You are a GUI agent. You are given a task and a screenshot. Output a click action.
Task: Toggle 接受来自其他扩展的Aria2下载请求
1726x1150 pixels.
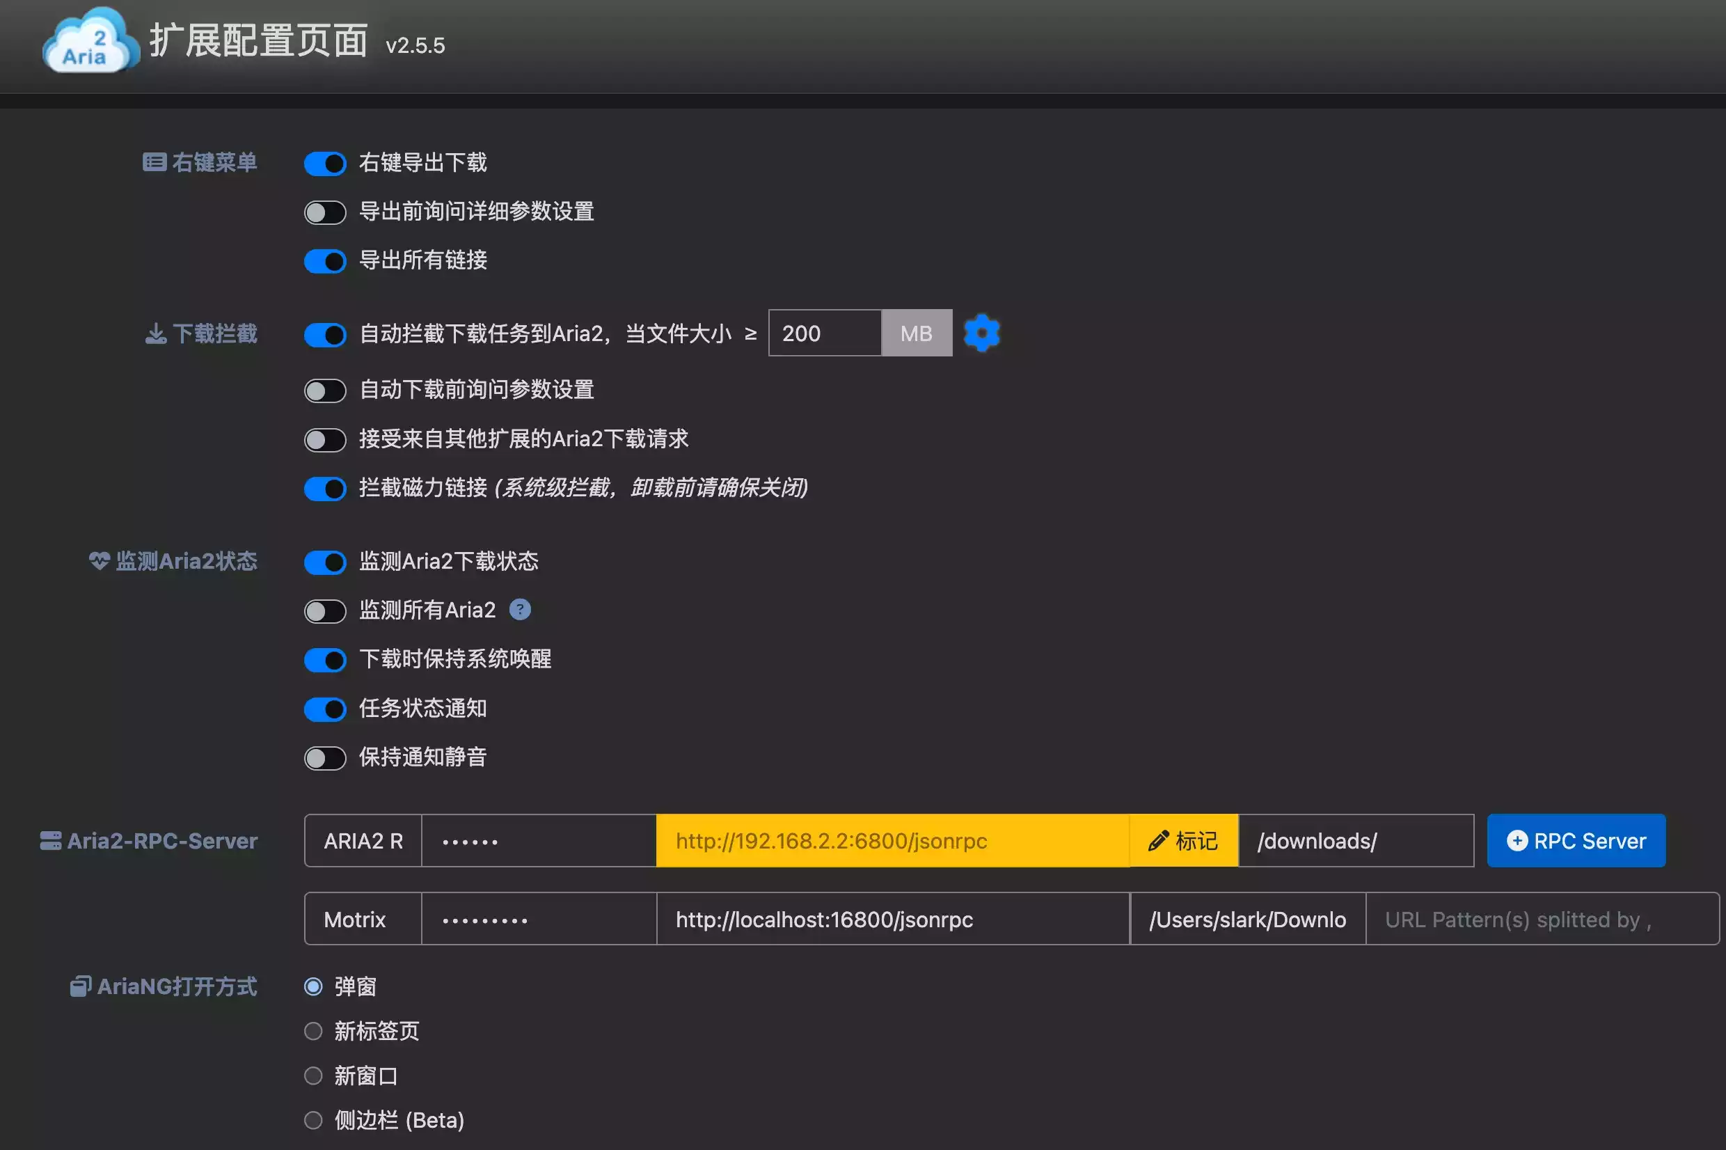click(325, 440)
